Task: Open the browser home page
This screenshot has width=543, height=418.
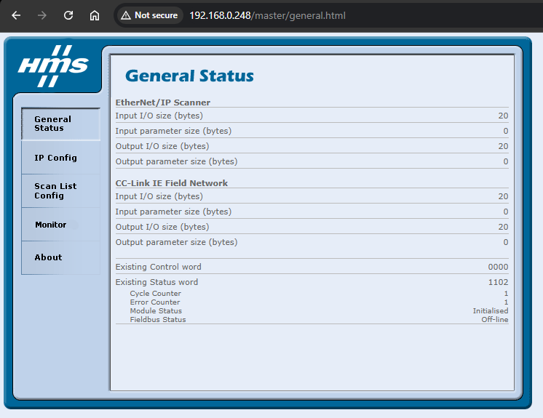Action: coord(95,15)
